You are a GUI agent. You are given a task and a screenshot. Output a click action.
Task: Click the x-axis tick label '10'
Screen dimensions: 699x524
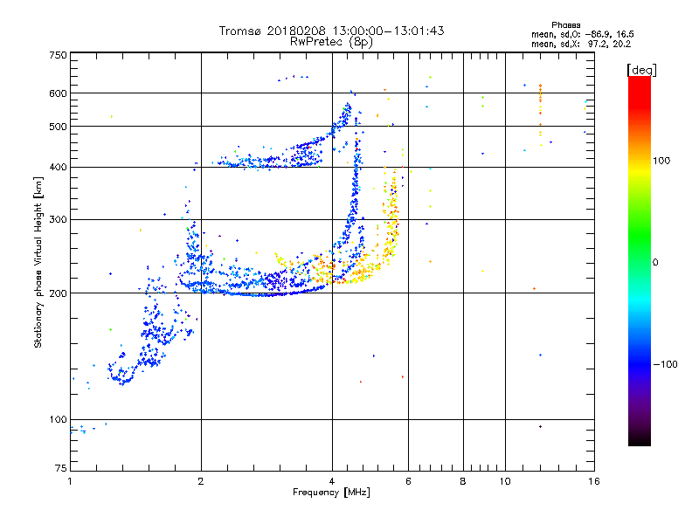click(x=505, y=481)
